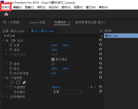
Task: Select the 镜头1.mp4 clip bar in timeline
Action: tap(121, 36)
